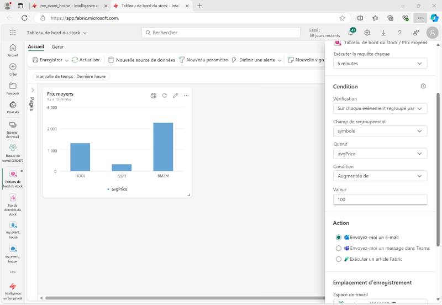Viewport: 442px width, 305px height.
Task: Open the 5 minutes frequency dropdown
Action: (380, 64)
